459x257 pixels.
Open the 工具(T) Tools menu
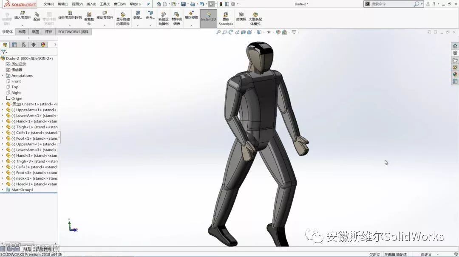105,4
